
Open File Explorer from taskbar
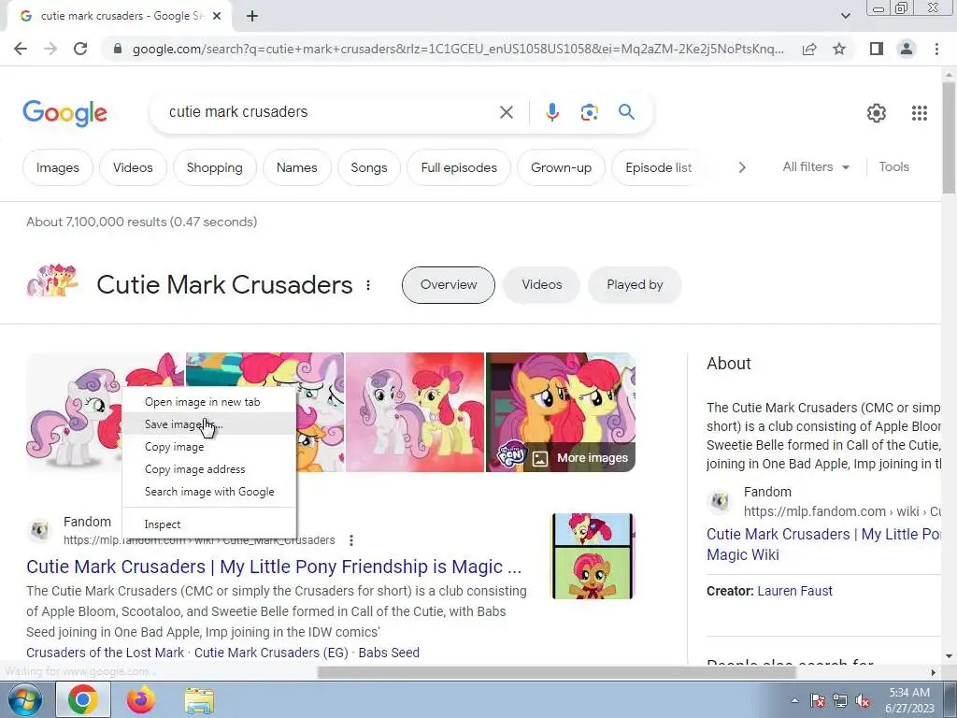click(x=199, y=701)
